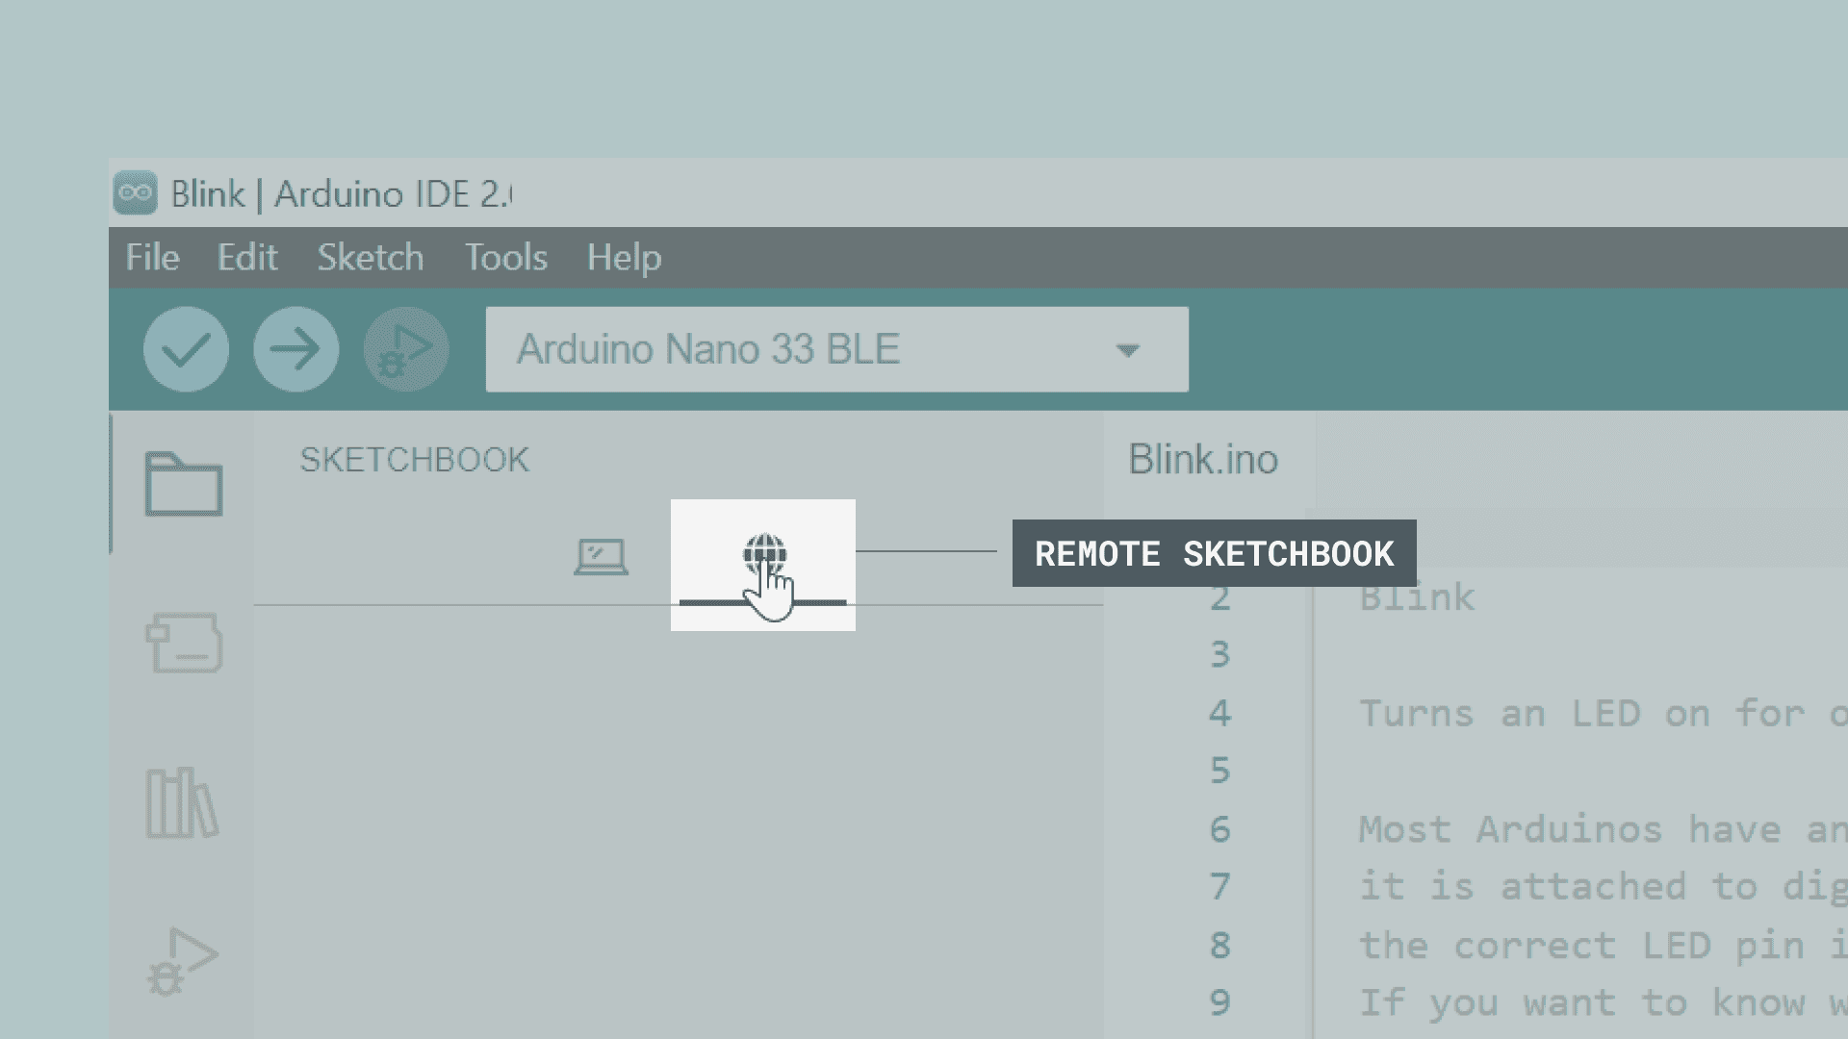
Task: Click line number 6 in the gutter
Action: coord(1219,829)
